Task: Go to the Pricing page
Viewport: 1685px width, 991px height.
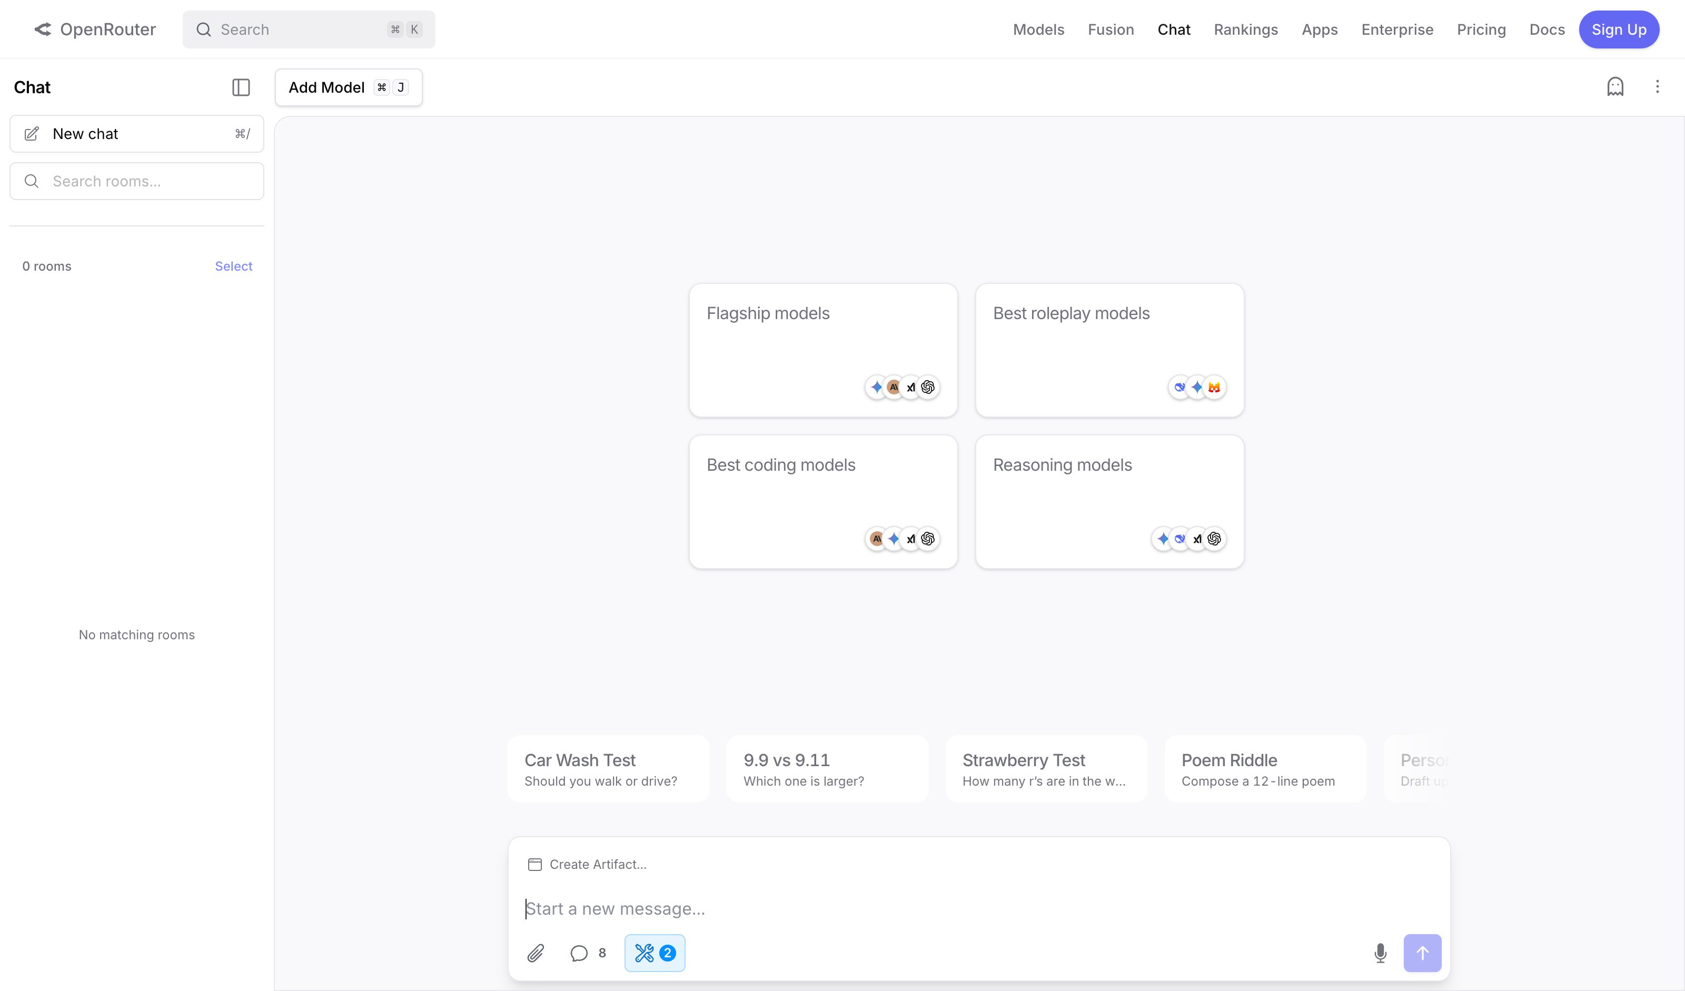Action: click(x=1481, y=29)
